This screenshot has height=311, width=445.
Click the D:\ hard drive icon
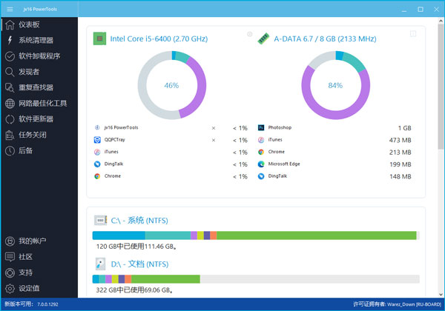click(x=100, y=264)
